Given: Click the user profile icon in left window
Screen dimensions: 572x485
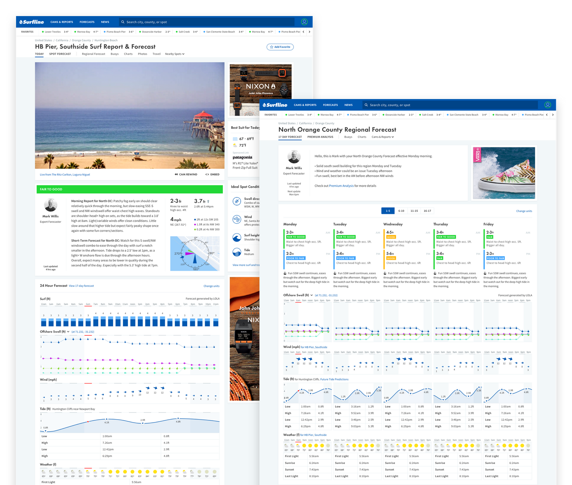Looking at the screenshot, I should click(304, 22).
